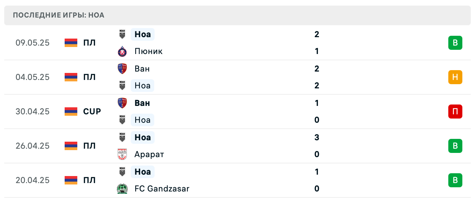Click the Pyunik club crest icon
475x202 pixels.
pos(122,52)
